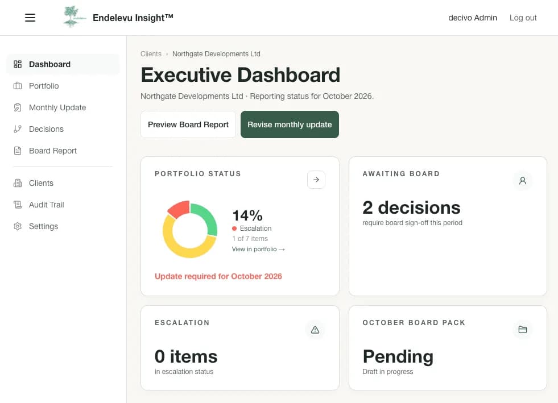This screenshot has width=558, height=403.
Task: Click Preview Board Report button
Action: click(x=188, y=124)
